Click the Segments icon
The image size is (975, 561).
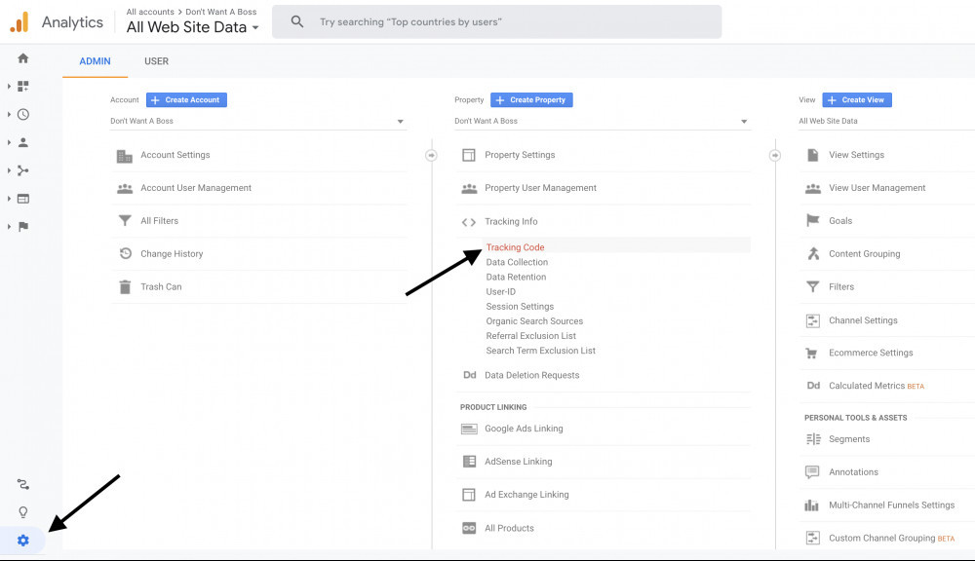pos(813,439)
